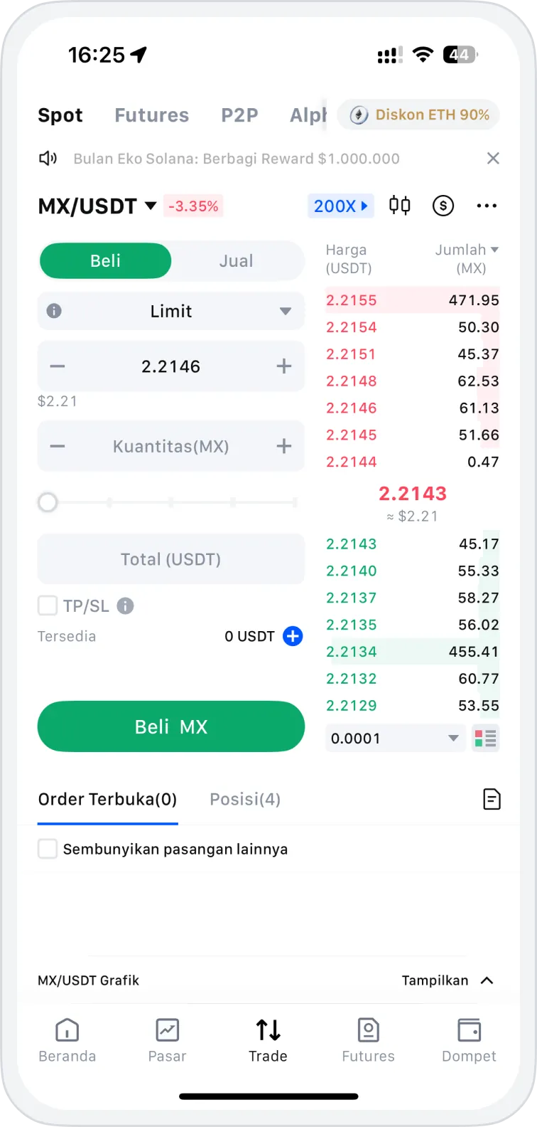Open the 0.0001 price precision dropdown

coord(395,738)
